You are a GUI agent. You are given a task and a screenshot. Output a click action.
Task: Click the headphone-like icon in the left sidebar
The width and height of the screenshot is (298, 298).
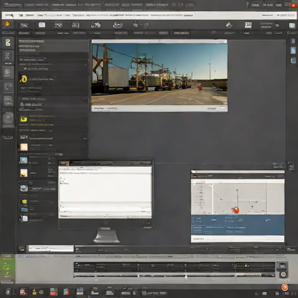pyautogui.click(x=8, y=87)
